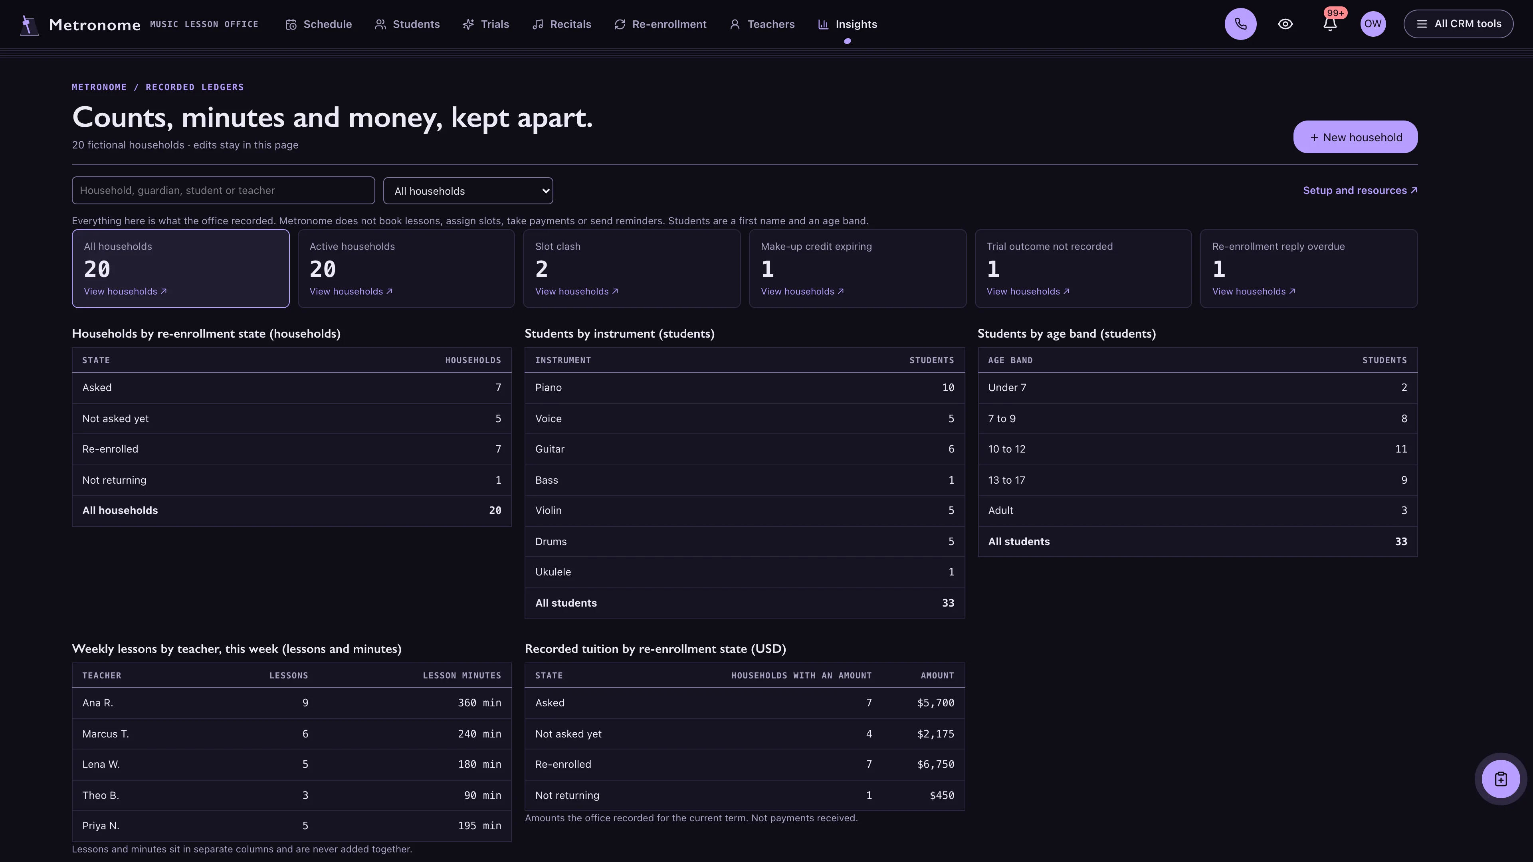Select the Trial outcome not recorded card
Screen dimensions: 1533x862
[1083, 269]
